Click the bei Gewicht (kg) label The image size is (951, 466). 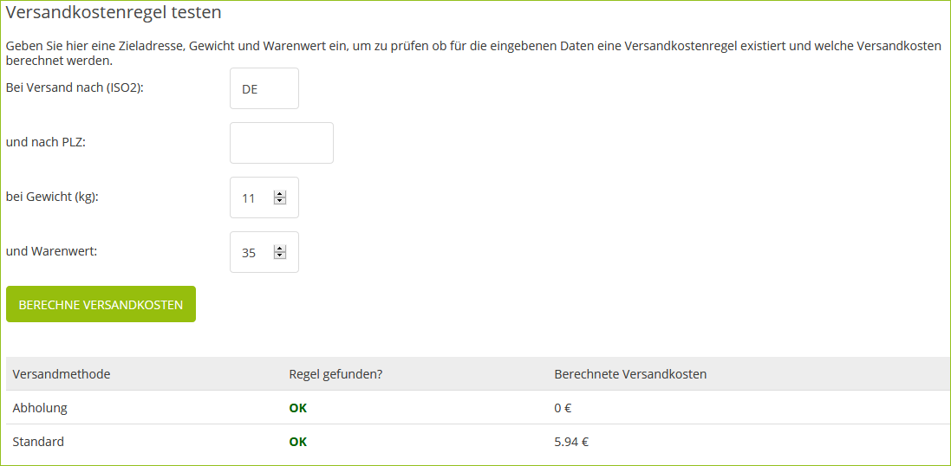tap(51, 197)
